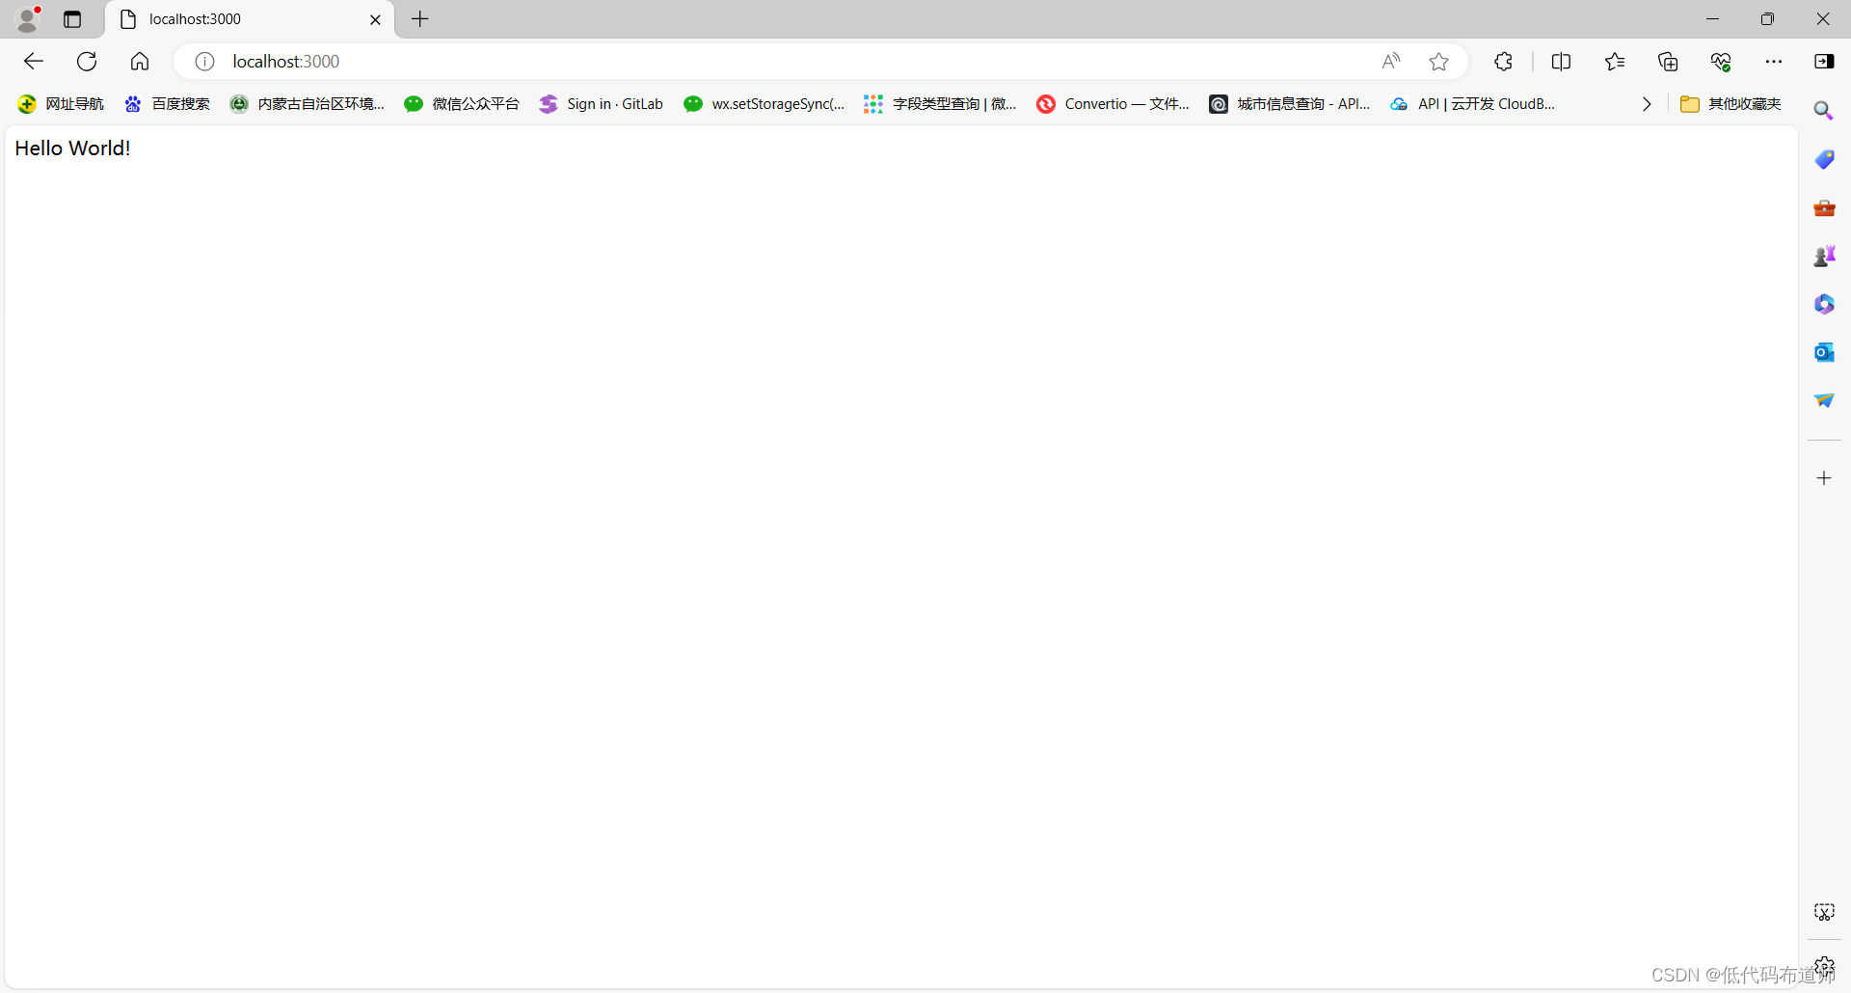Viewport: 1851px width, 993px height.
Task: Open 城市信息查询 API bookmark
Action: (x=1290, y=104)
